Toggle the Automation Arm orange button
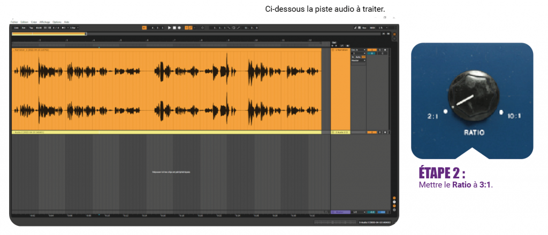548x235 pixels. [191, 28]
